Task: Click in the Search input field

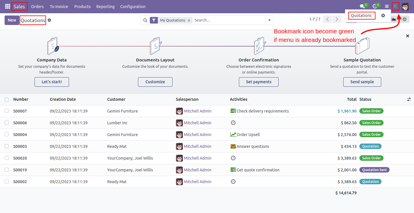Action: (229, 20)
